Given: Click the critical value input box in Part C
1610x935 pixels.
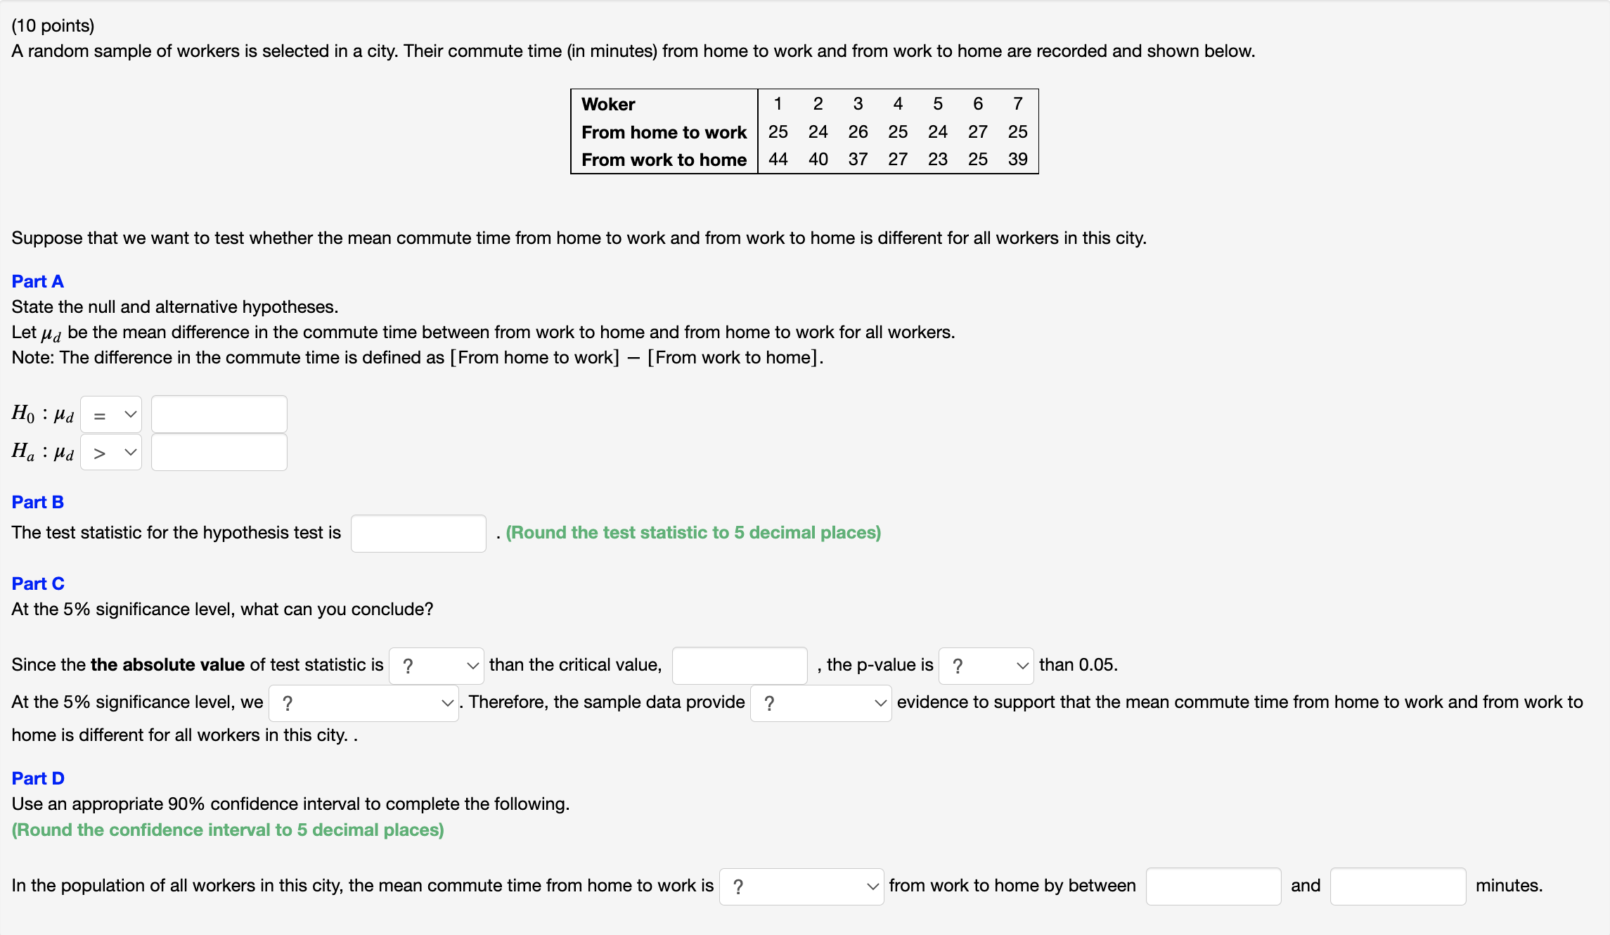Looking at the screenshot, I should coord(738,664).
